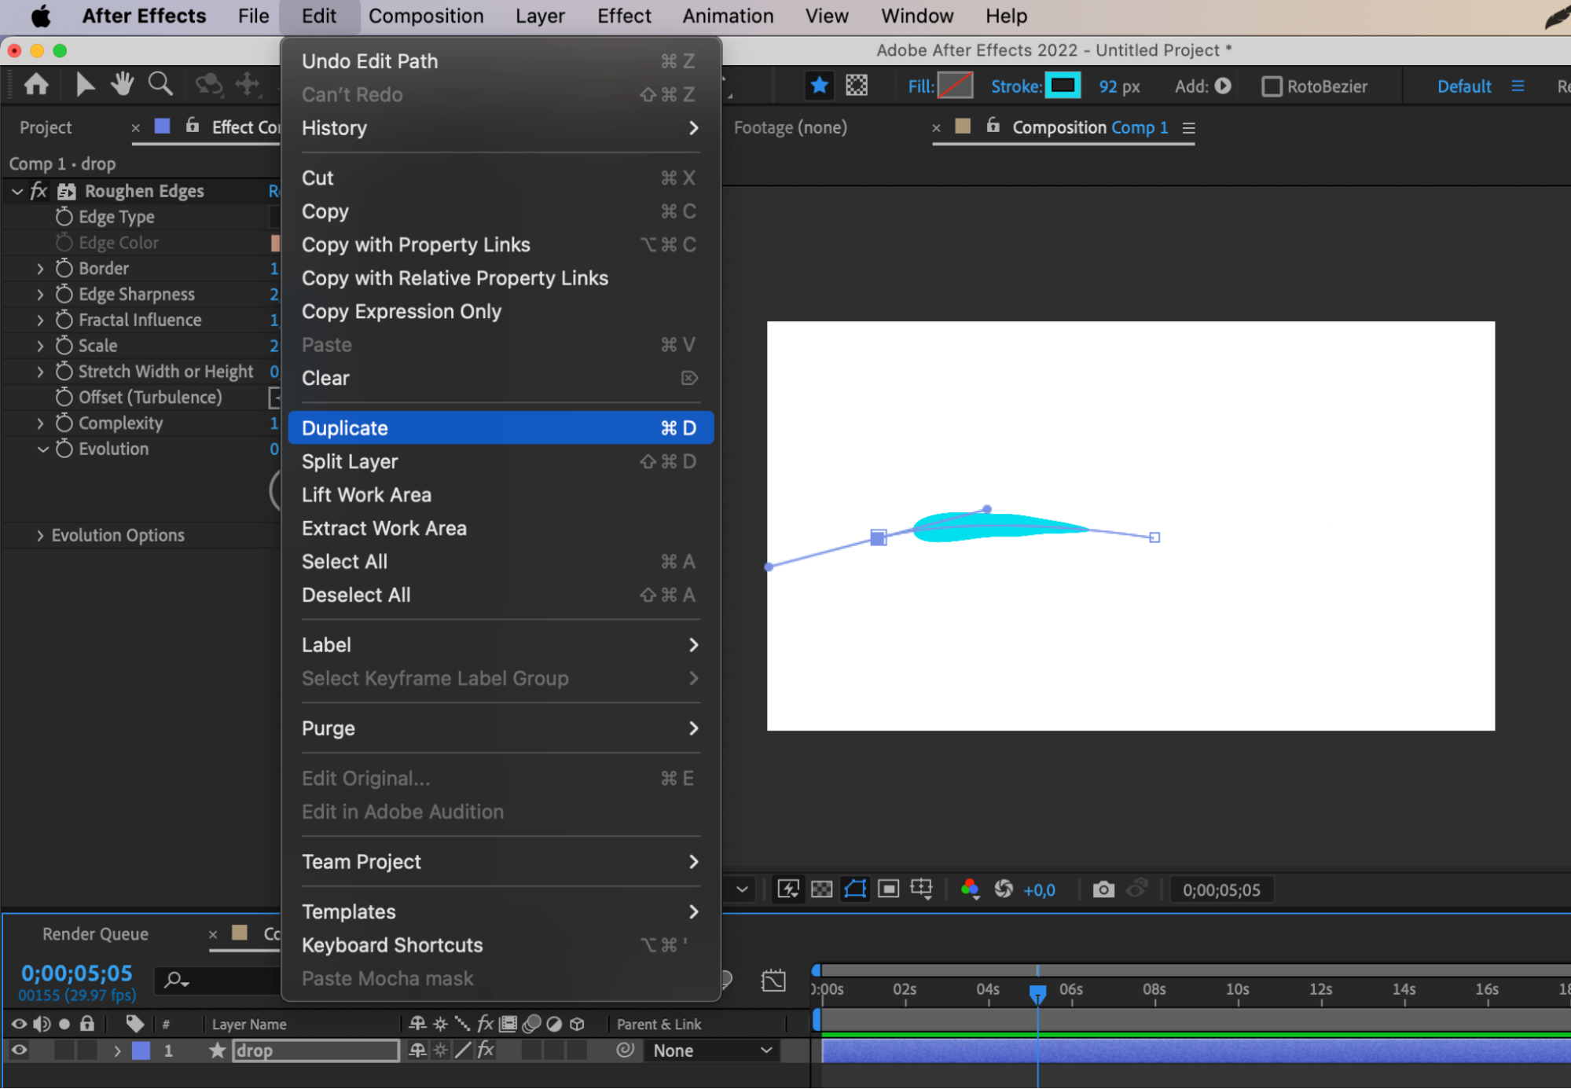Toggle transparency grid in viewer

(x=821, y=889)
